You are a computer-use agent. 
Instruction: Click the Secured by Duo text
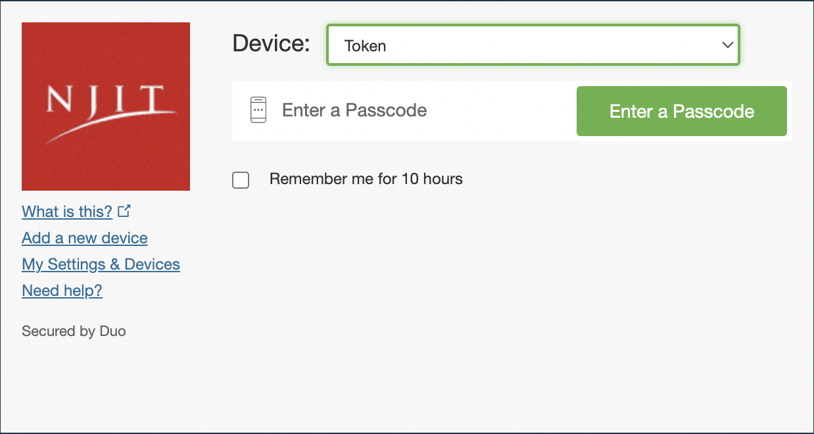click(74, 331)
